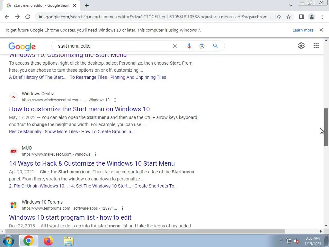Go to Google homepage via logo
This screenshot has width=329, height=247.
tap(22, 46)
